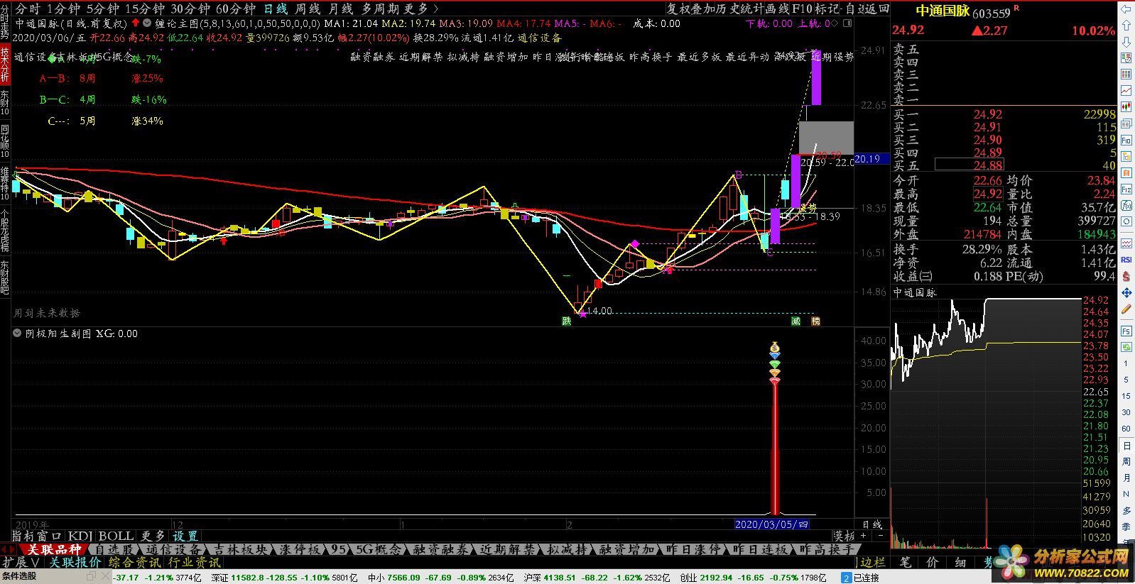This screenshot has height=584, width=1135.
Task: Click the 返回 button
Action: pos(877,9)
